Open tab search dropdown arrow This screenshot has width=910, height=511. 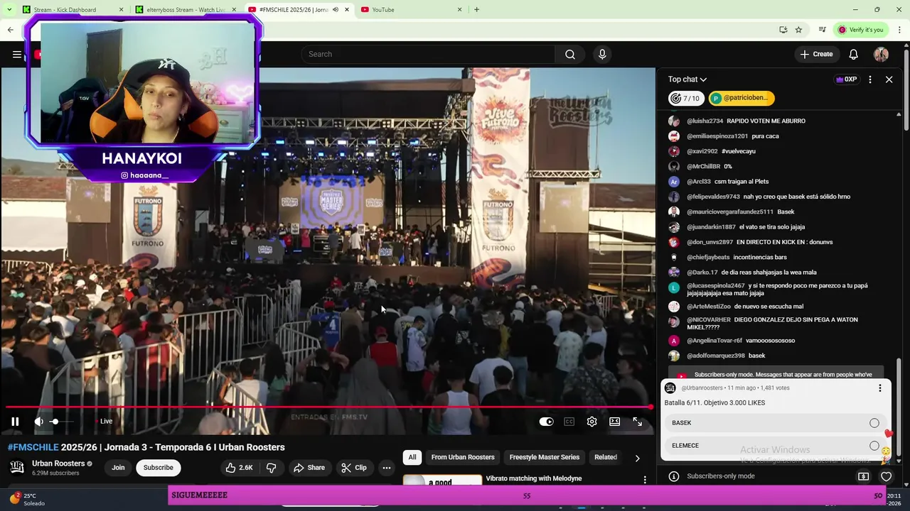[x=9, y=10]
